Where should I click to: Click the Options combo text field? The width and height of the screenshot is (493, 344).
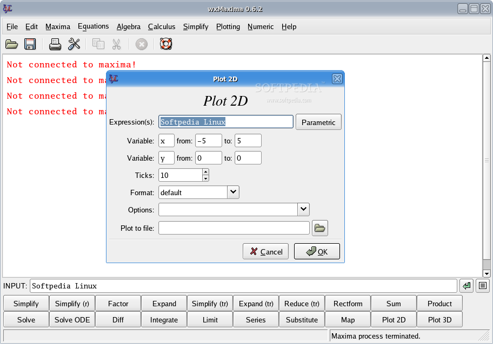tap(228, 209)
